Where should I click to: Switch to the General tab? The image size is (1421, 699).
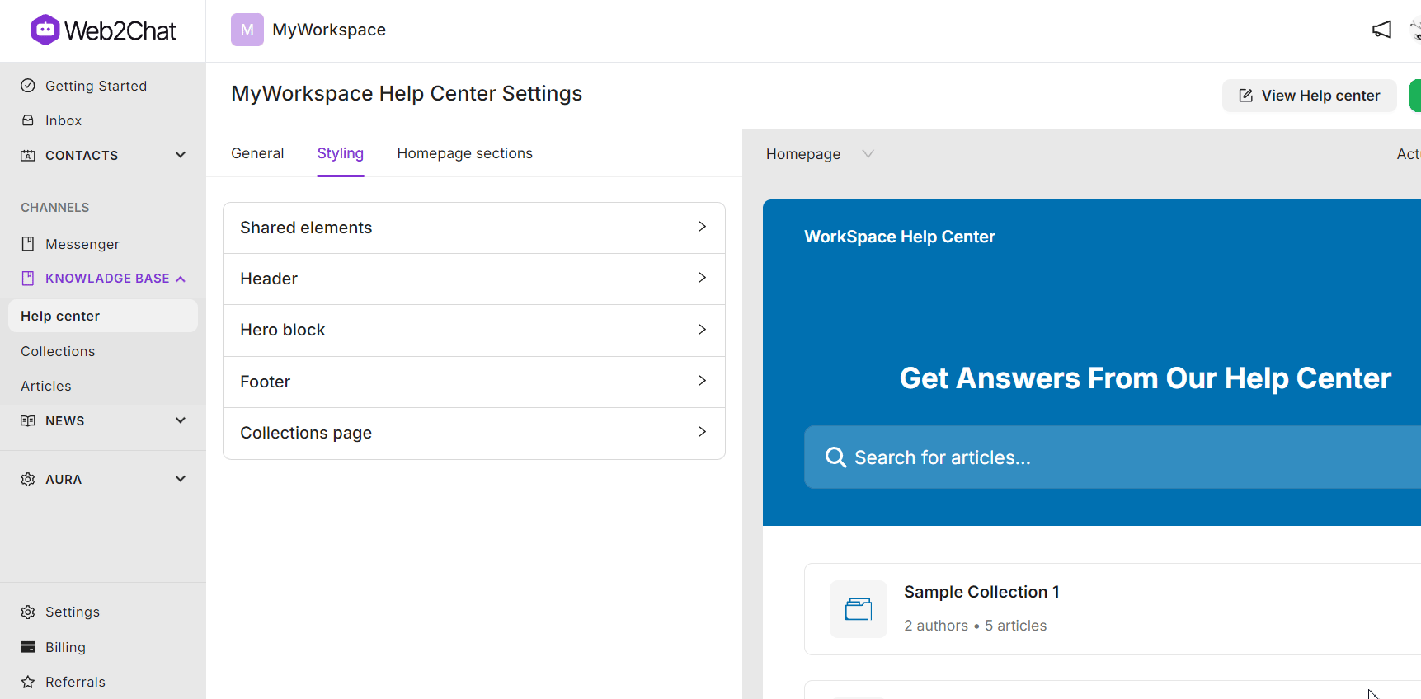pos(257,153)
